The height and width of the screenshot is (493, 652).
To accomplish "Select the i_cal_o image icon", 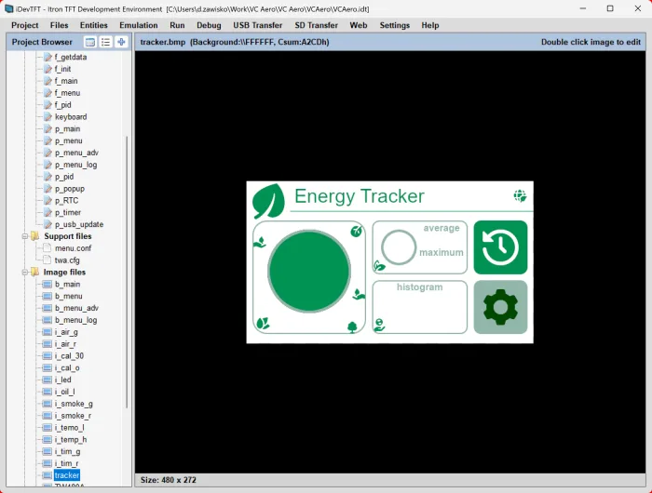I will pos(48,368).
